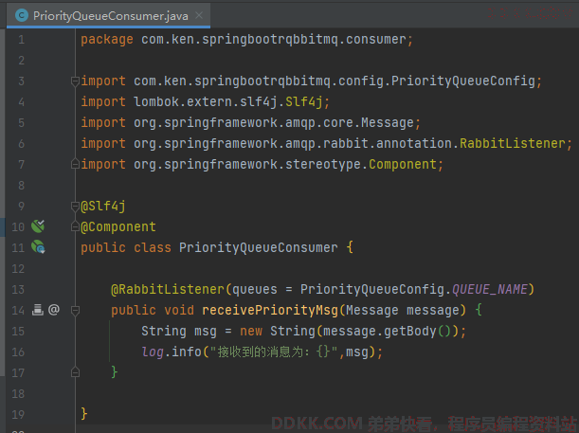Click the fold marker beside @Component on line 10

tap(75, 226)
